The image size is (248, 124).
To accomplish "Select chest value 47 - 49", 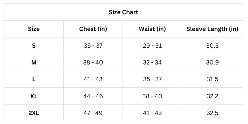I will pos(93,113).
